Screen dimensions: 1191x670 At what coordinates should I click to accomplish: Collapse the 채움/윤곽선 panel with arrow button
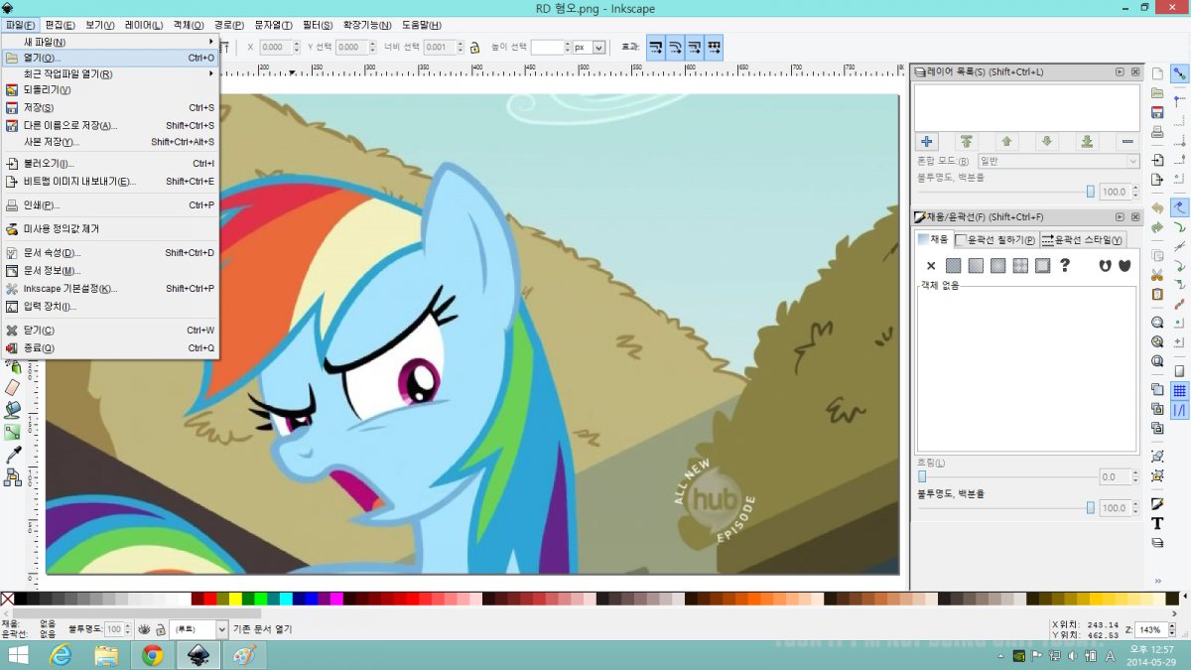(1120, 216)
